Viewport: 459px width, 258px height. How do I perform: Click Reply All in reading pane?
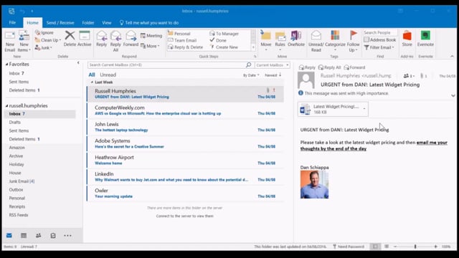pyautogui.click(x=330, y=67)
